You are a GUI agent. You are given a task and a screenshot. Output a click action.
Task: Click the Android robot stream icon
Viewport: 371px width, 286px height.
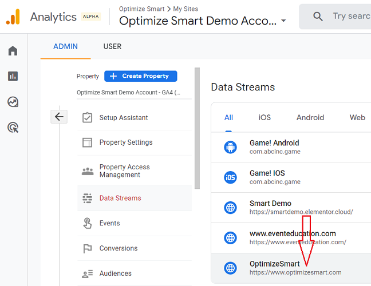coord(230,147)
